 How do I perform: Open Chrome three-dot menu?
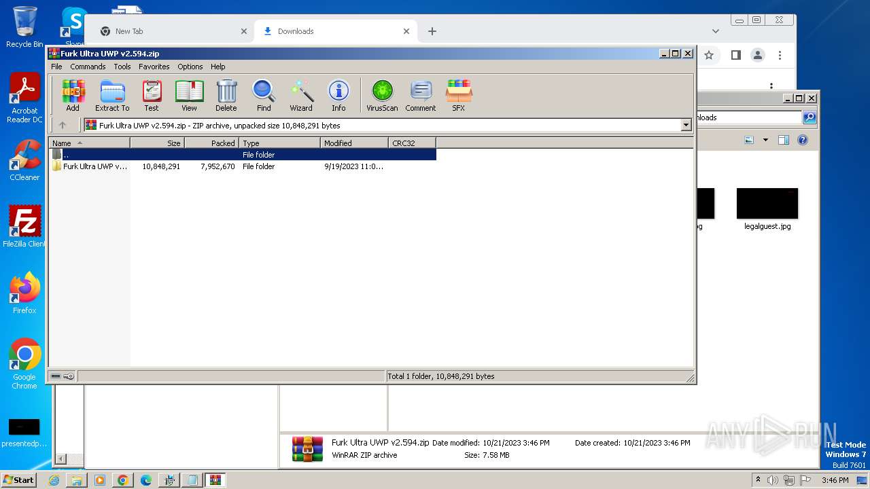(x=780, y=56)
